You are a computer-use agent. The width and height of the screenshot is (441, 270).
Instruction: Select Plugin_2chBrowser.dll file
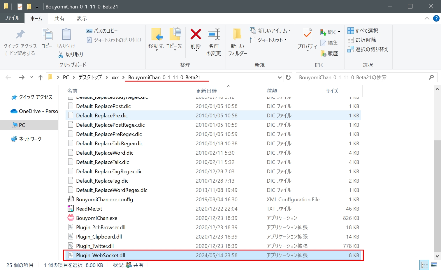click(213, 227)
